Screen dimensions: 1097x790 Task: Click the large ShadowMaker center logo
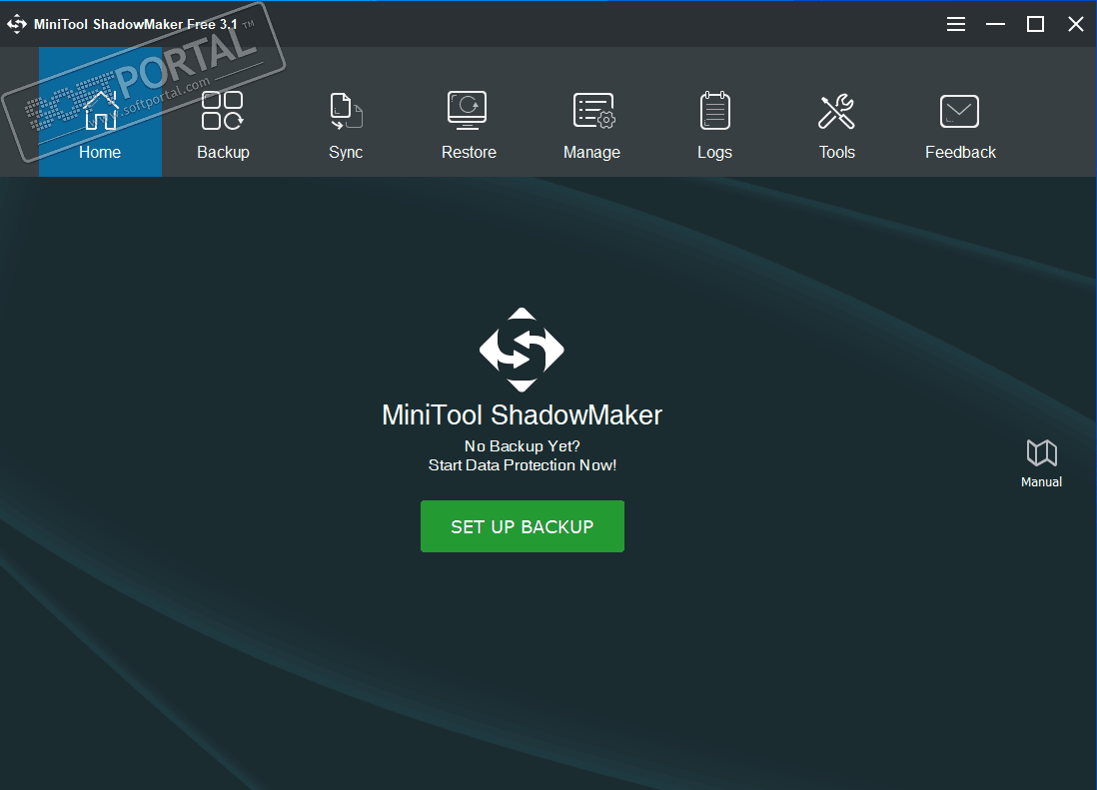pos(522,350)
